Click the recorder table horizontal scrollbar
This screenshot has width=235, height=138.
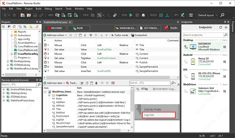point(111,77)
